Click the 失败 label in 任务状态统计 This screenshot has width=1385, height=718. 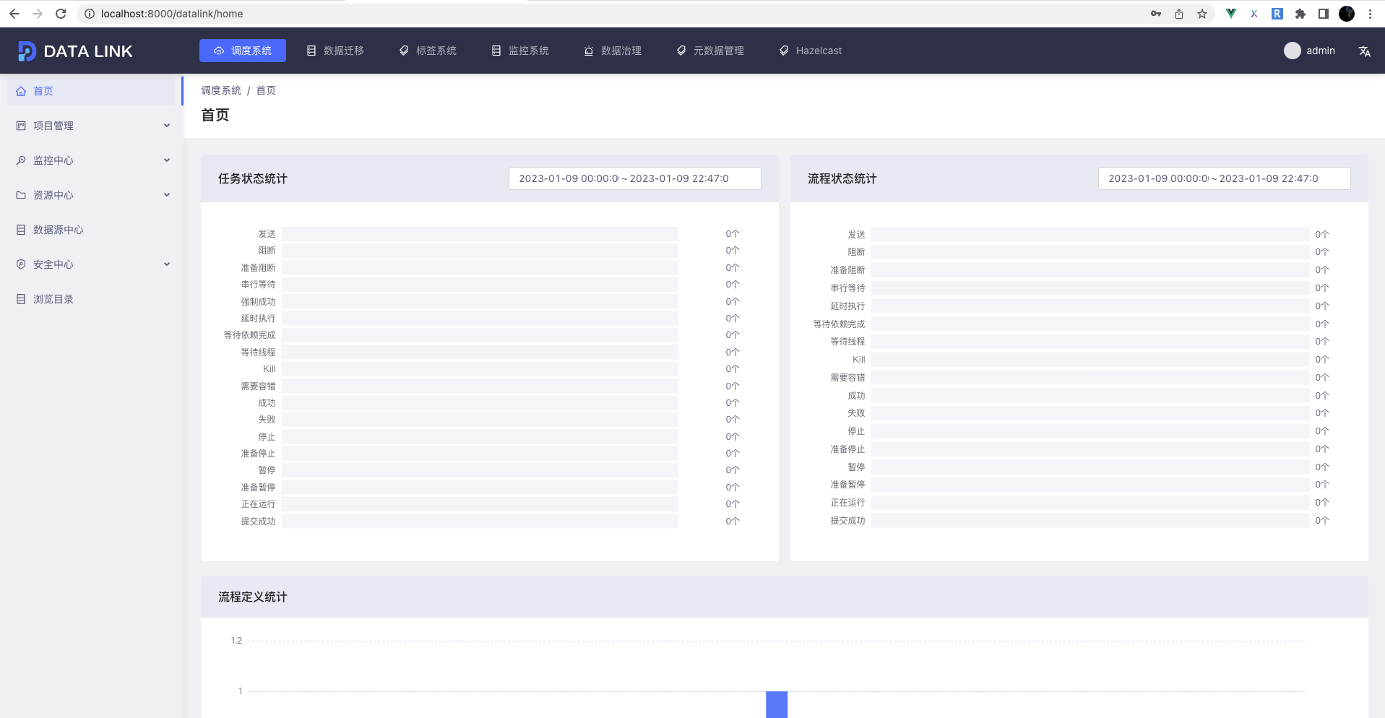click(267, 420)
